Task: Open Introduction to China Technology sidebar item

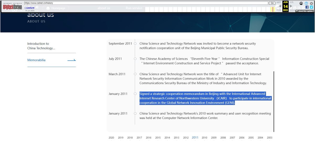Action: 41,46
